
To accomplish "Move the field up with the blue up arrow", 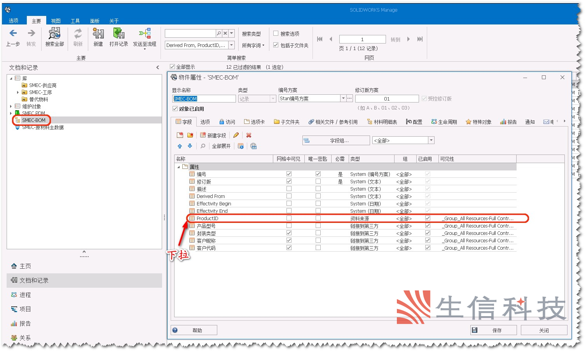I will [x=180, y=146].
